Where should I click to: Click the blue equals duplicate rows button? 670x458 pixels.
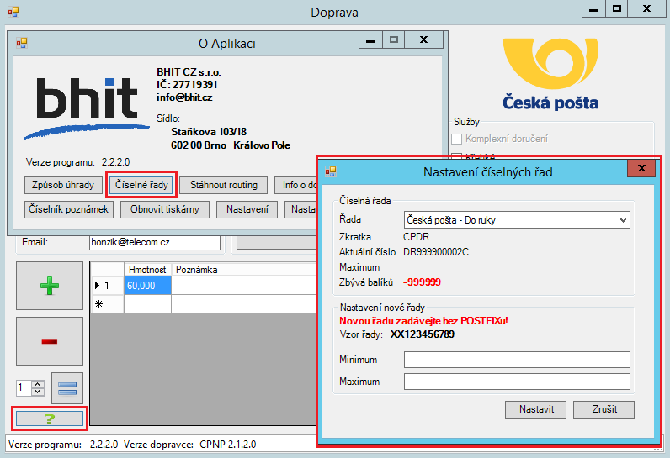(x=67, y=388)
